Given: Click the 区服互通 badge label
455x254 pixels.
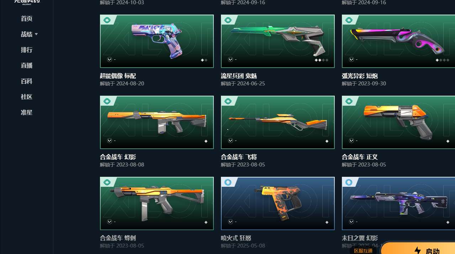Looking at the screenshot, I should [363, 251].
